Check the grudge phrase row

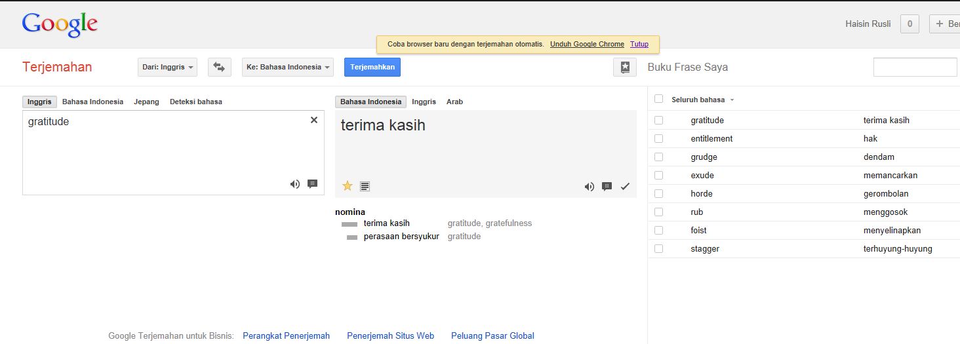coord(658,157)
